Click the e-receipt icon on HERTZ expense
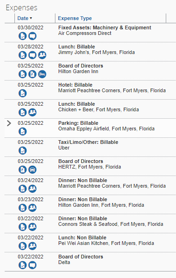The width and height of the screenshot is (176, 278). (x=22, y=170)
